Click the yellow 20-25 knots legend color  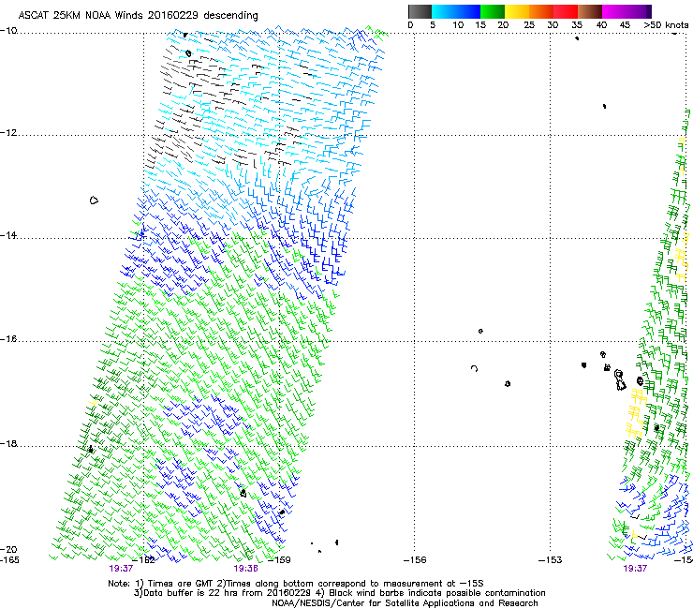(517, 11)
